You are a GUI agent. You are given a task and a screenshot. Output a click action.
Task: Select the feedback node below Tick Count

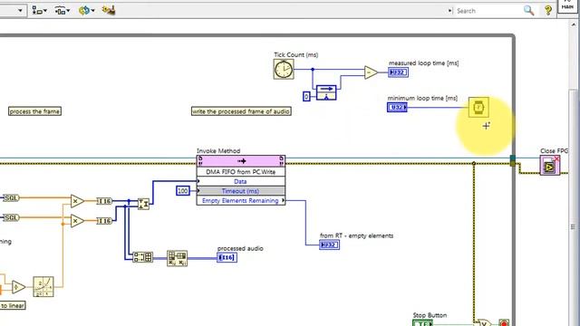pos(326,92)
